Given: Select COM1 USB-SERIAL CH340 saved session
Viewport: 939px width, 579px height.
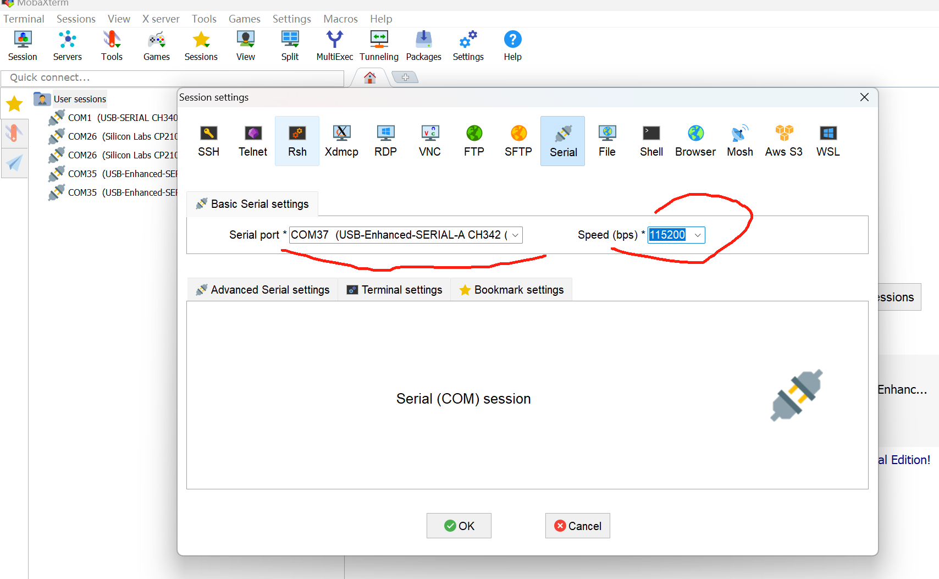Looking at the screenshot, I should (x=113, y=118).
